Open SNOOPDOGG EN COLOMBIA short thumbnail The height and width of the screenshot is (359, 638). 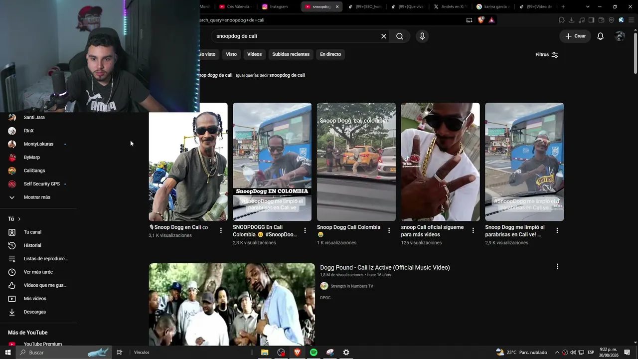272,162
